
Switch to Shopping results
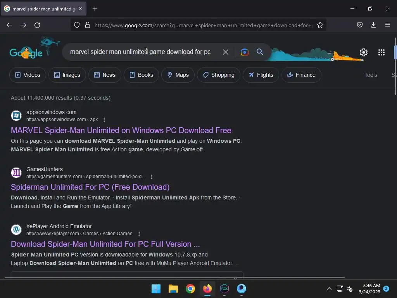(219, 75)
